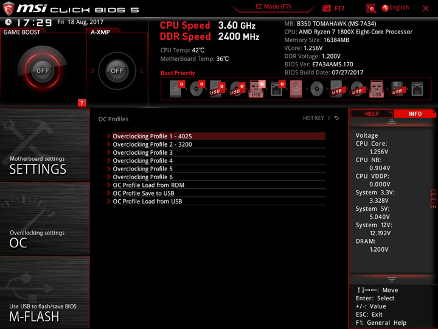Click the DRAM 1.200V info value
Screen dimensions: 438x329
click(x=379, y=249)
